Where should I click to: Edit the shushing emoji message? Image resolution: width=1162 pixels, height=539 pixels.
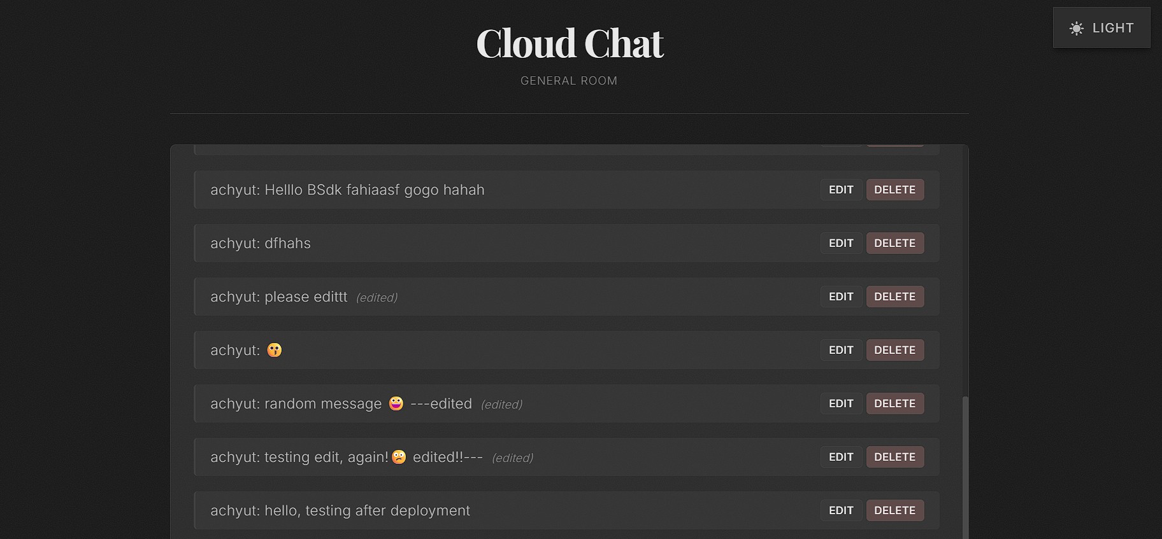point(841,349)
